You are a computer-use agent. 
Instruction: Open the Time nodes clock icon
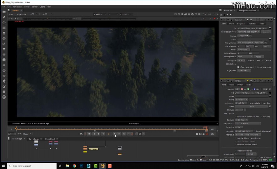[x=4, y=23]
